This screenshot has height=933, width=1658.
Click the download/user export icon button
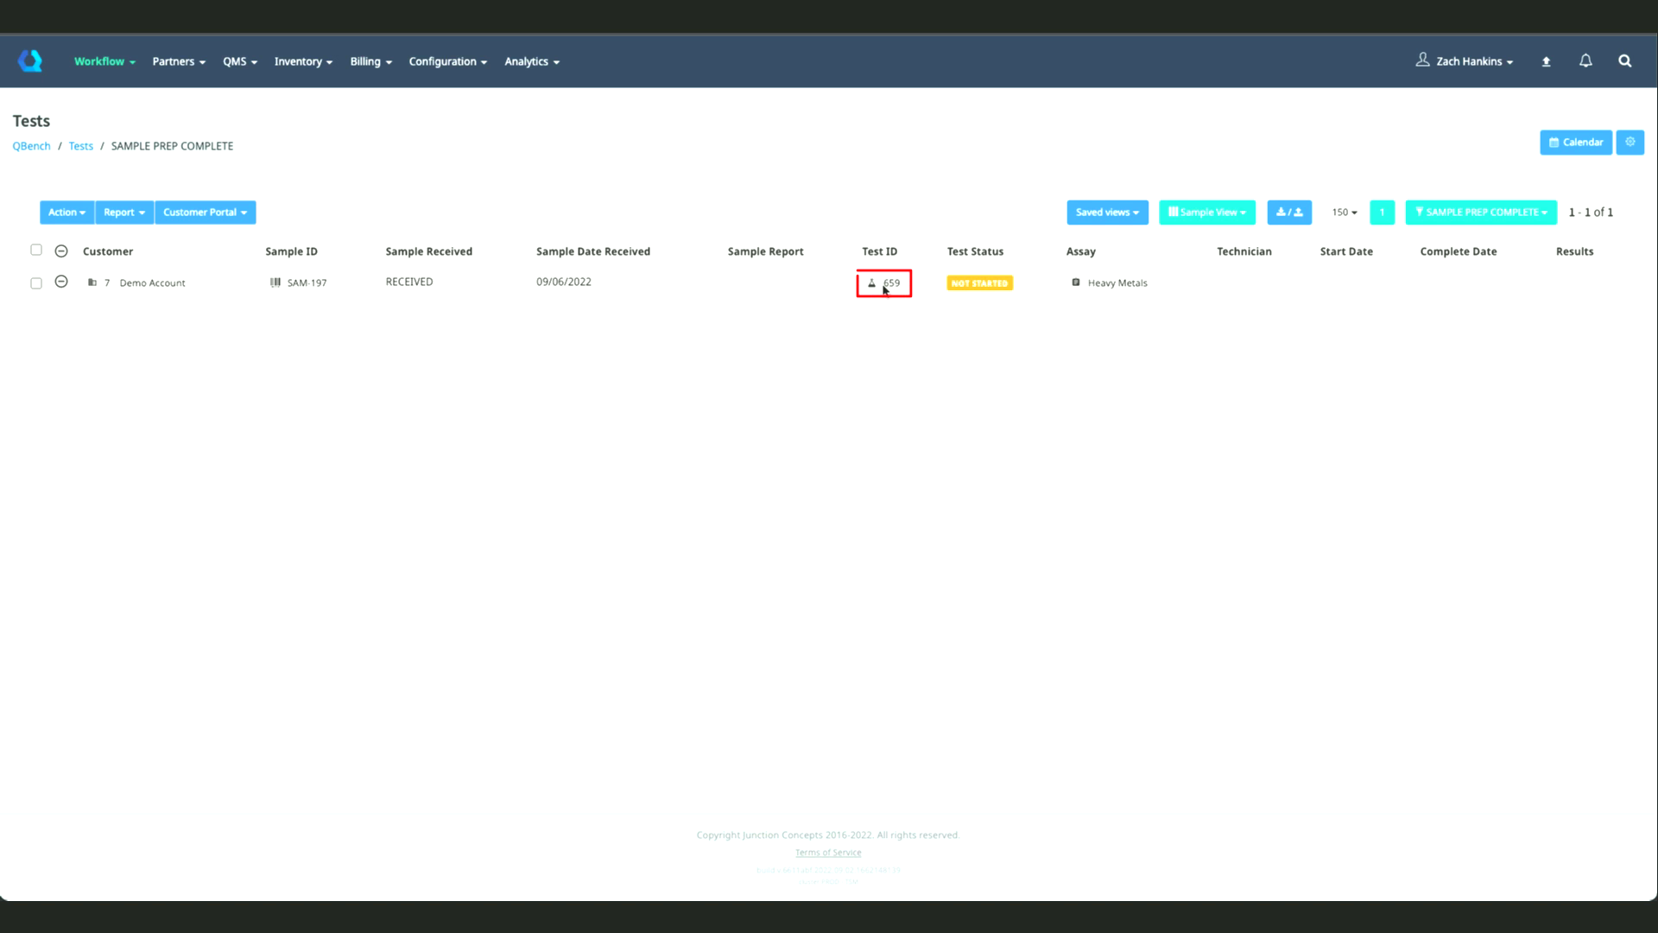(1288, 213)
